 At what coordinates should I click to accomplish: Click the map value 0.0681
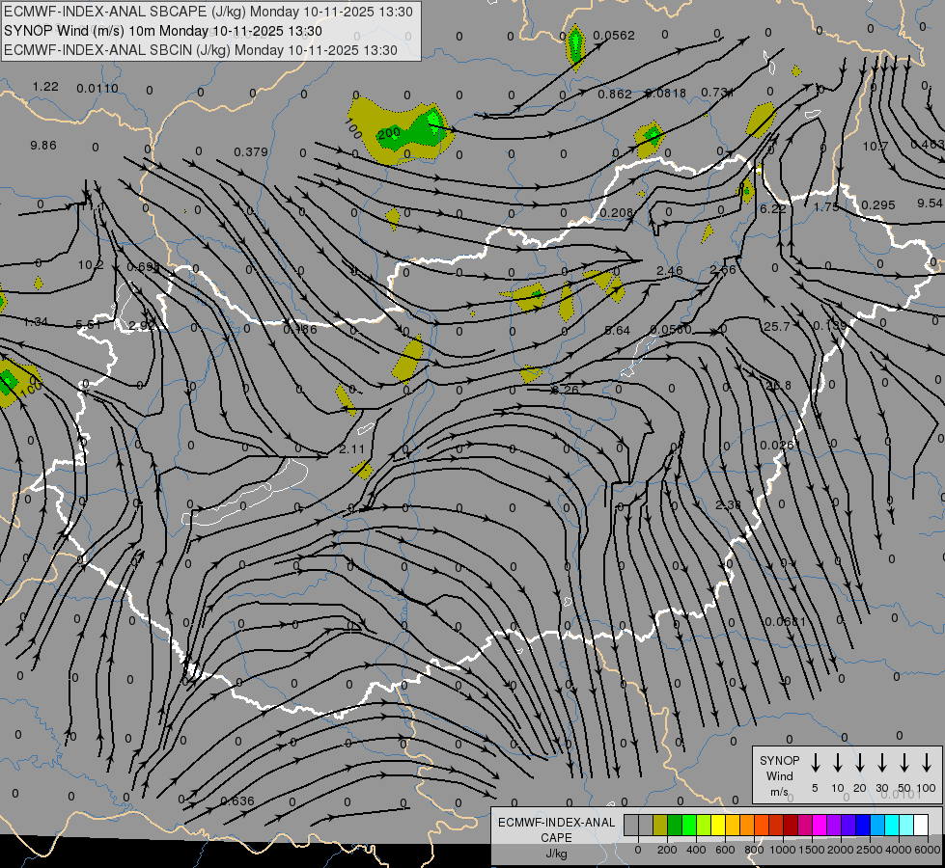tap(786, 622)
